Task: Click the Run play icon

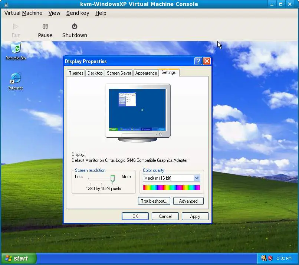Action: click(x=16, y=26)
